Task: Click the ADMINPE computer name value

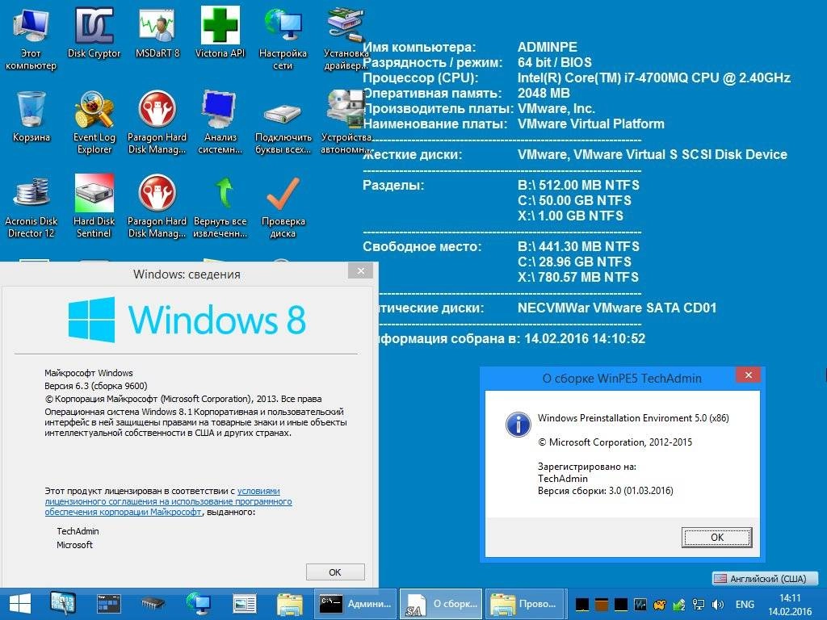Action: tap(547, 47)
